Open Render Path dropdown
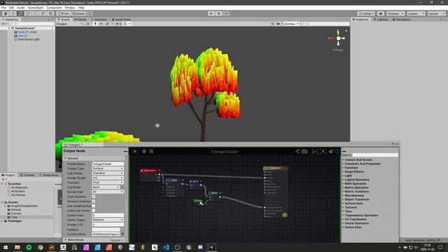Image resolution: width=448 pixels, height=252 pixels. coord(108,192)
